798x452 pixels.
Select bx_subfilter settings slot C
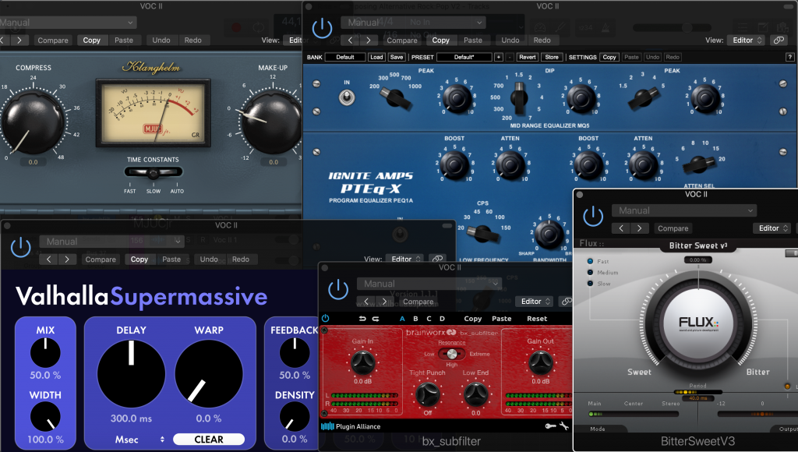[x=429, y=319]
